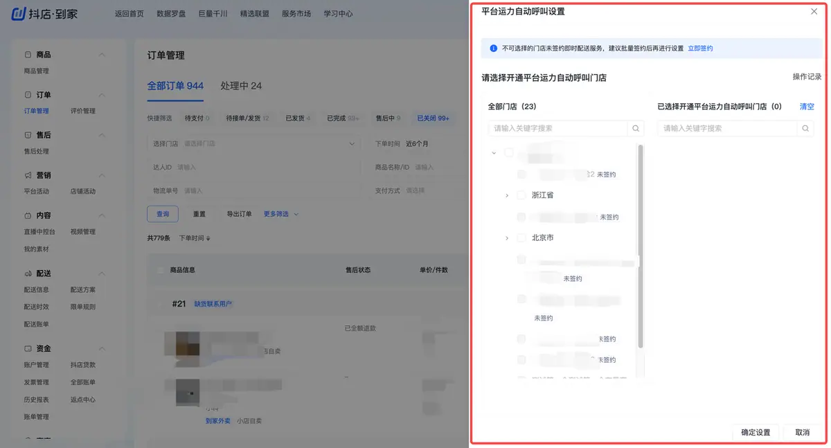Click the 立即签约 link in the notice

click(x=700, y=48)
